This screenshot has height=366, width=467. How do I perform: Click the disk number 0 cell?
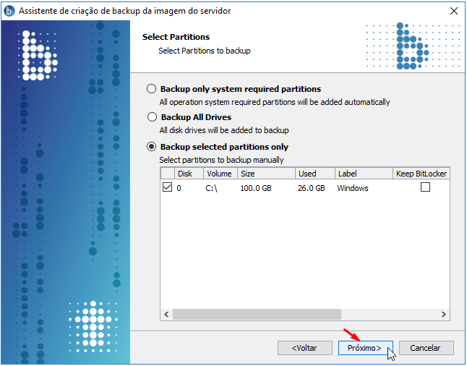[179, 188]
